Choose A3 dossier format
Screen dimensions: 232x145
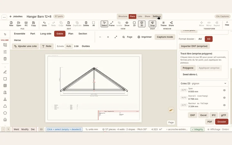208,39
